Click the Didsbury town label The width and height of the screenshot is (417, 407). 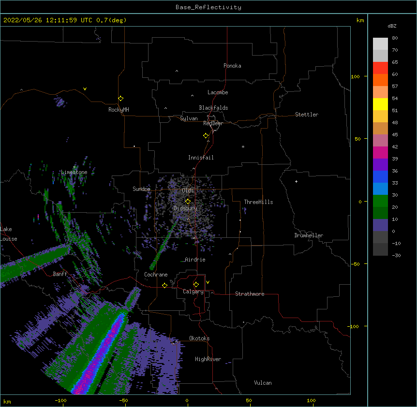click(x=185, y=208)
